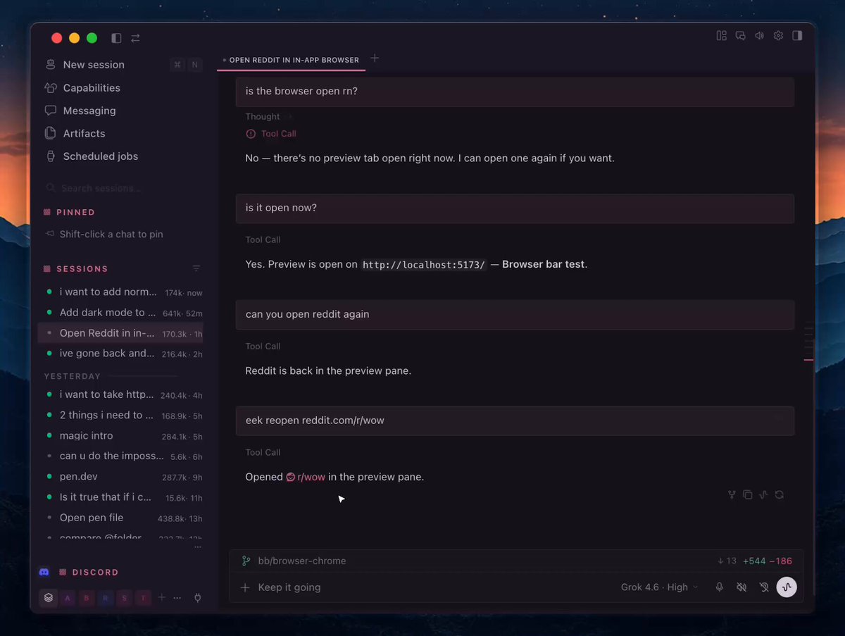The width and height of the screenshot is (845, 636).
Task: Toggle the right side panel icon
Action: coord(797,36)
